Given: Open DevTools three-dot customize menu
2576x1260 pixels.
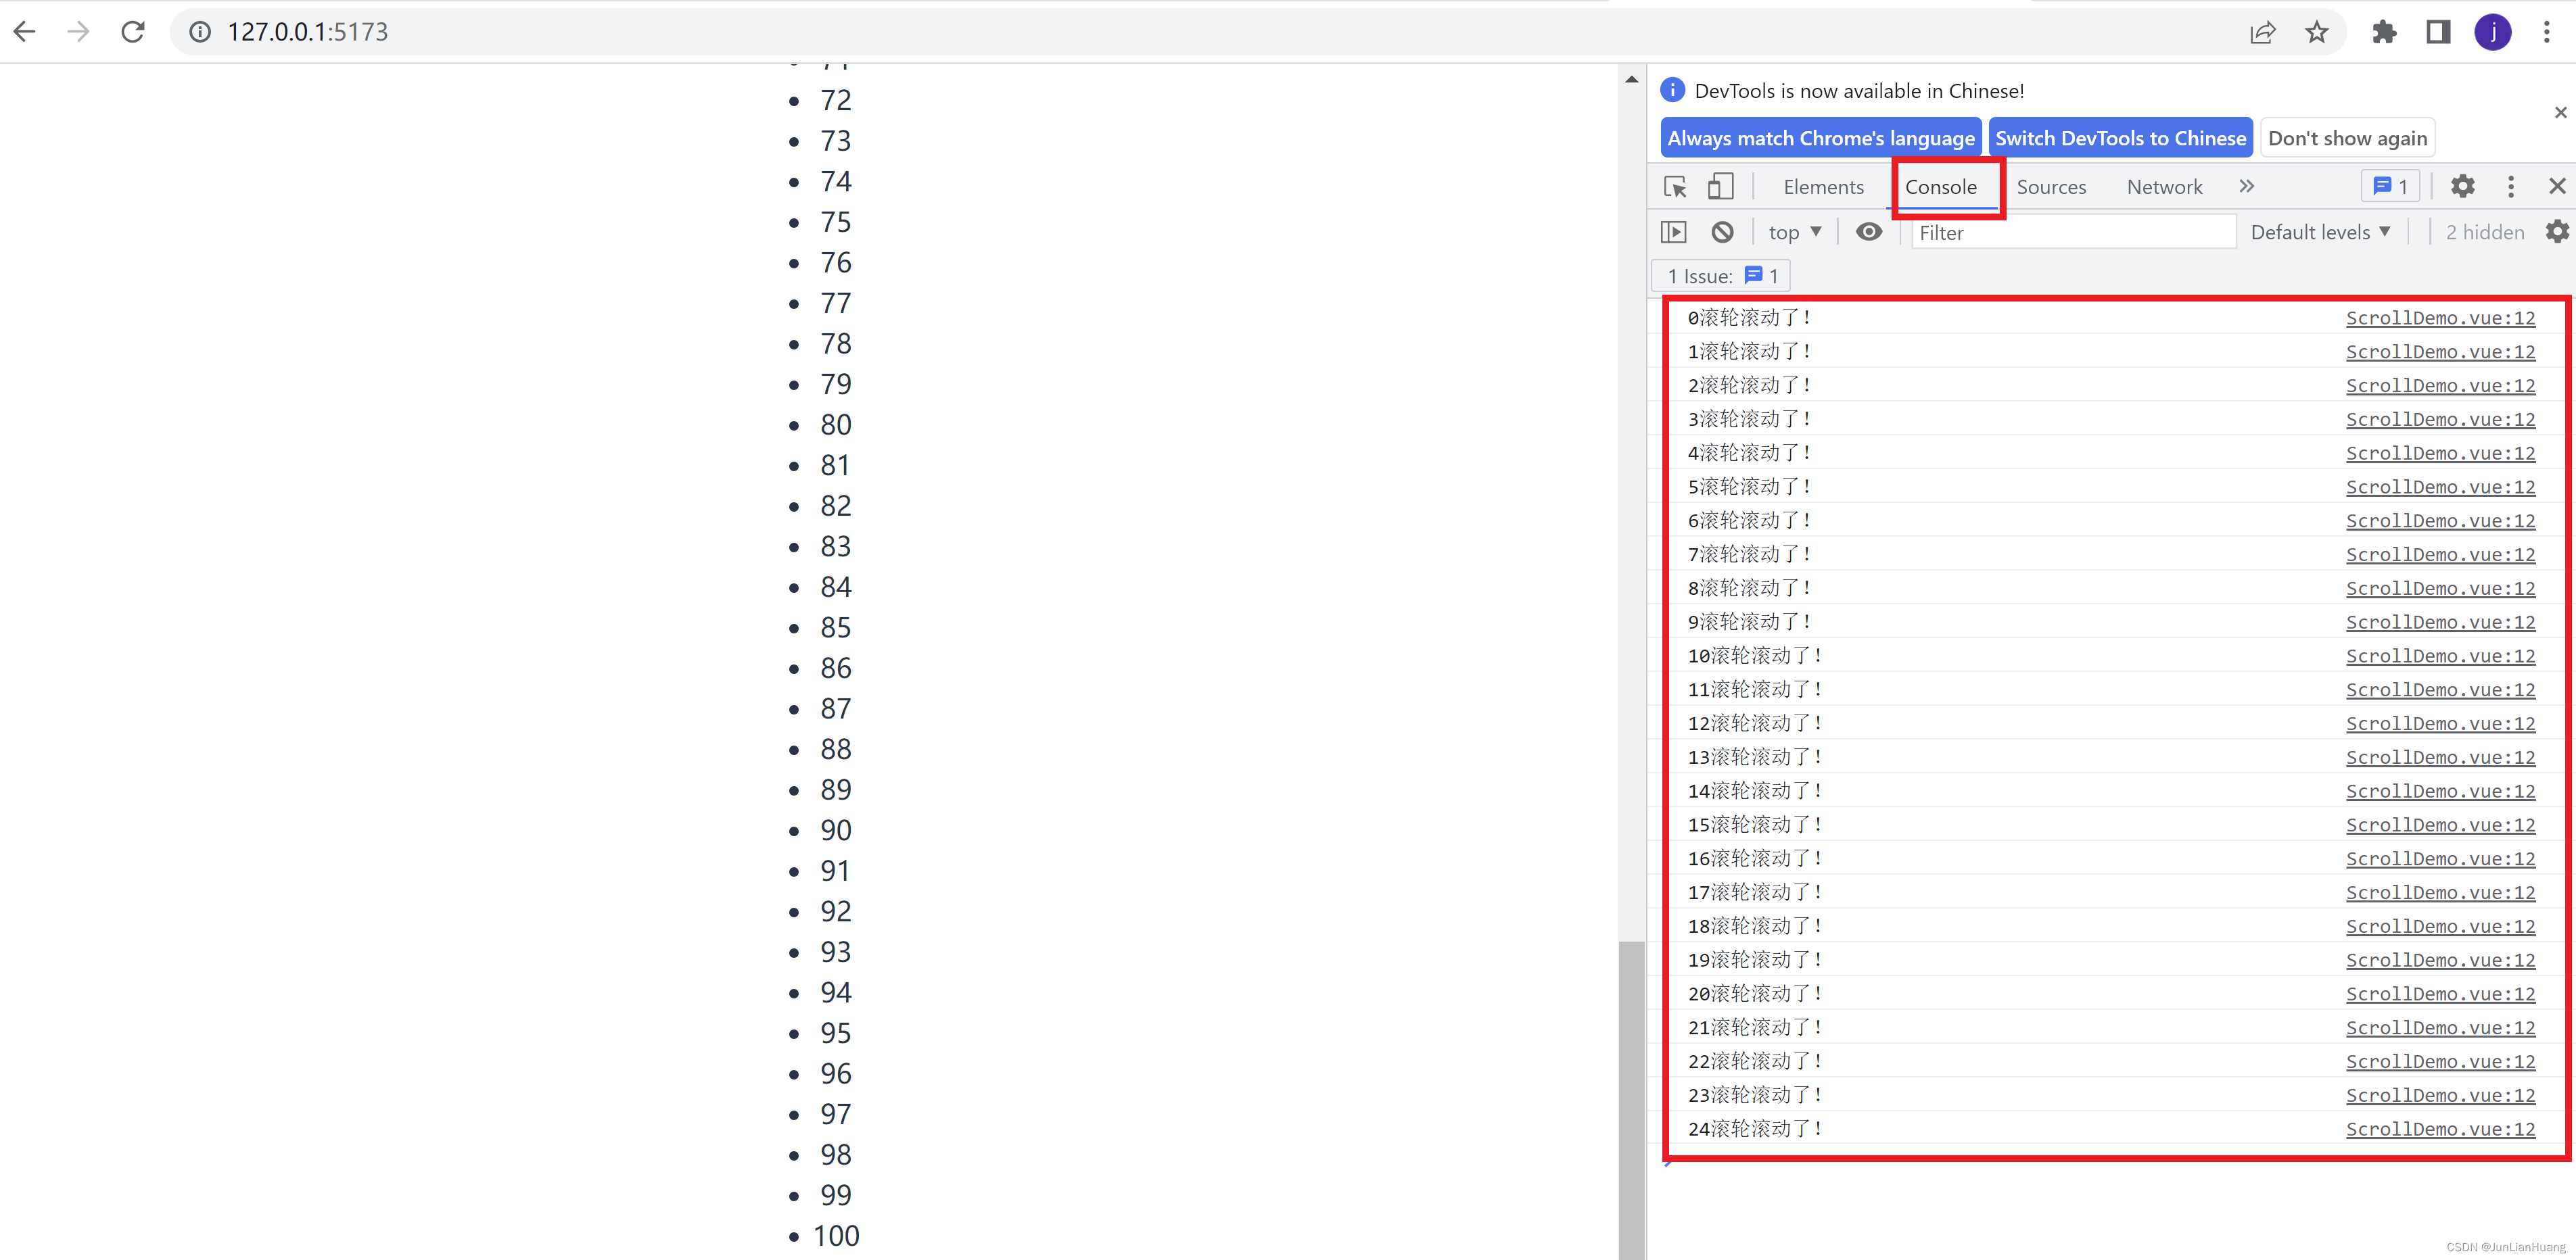Looking at the screenshot, I should tap(2510, 186).
